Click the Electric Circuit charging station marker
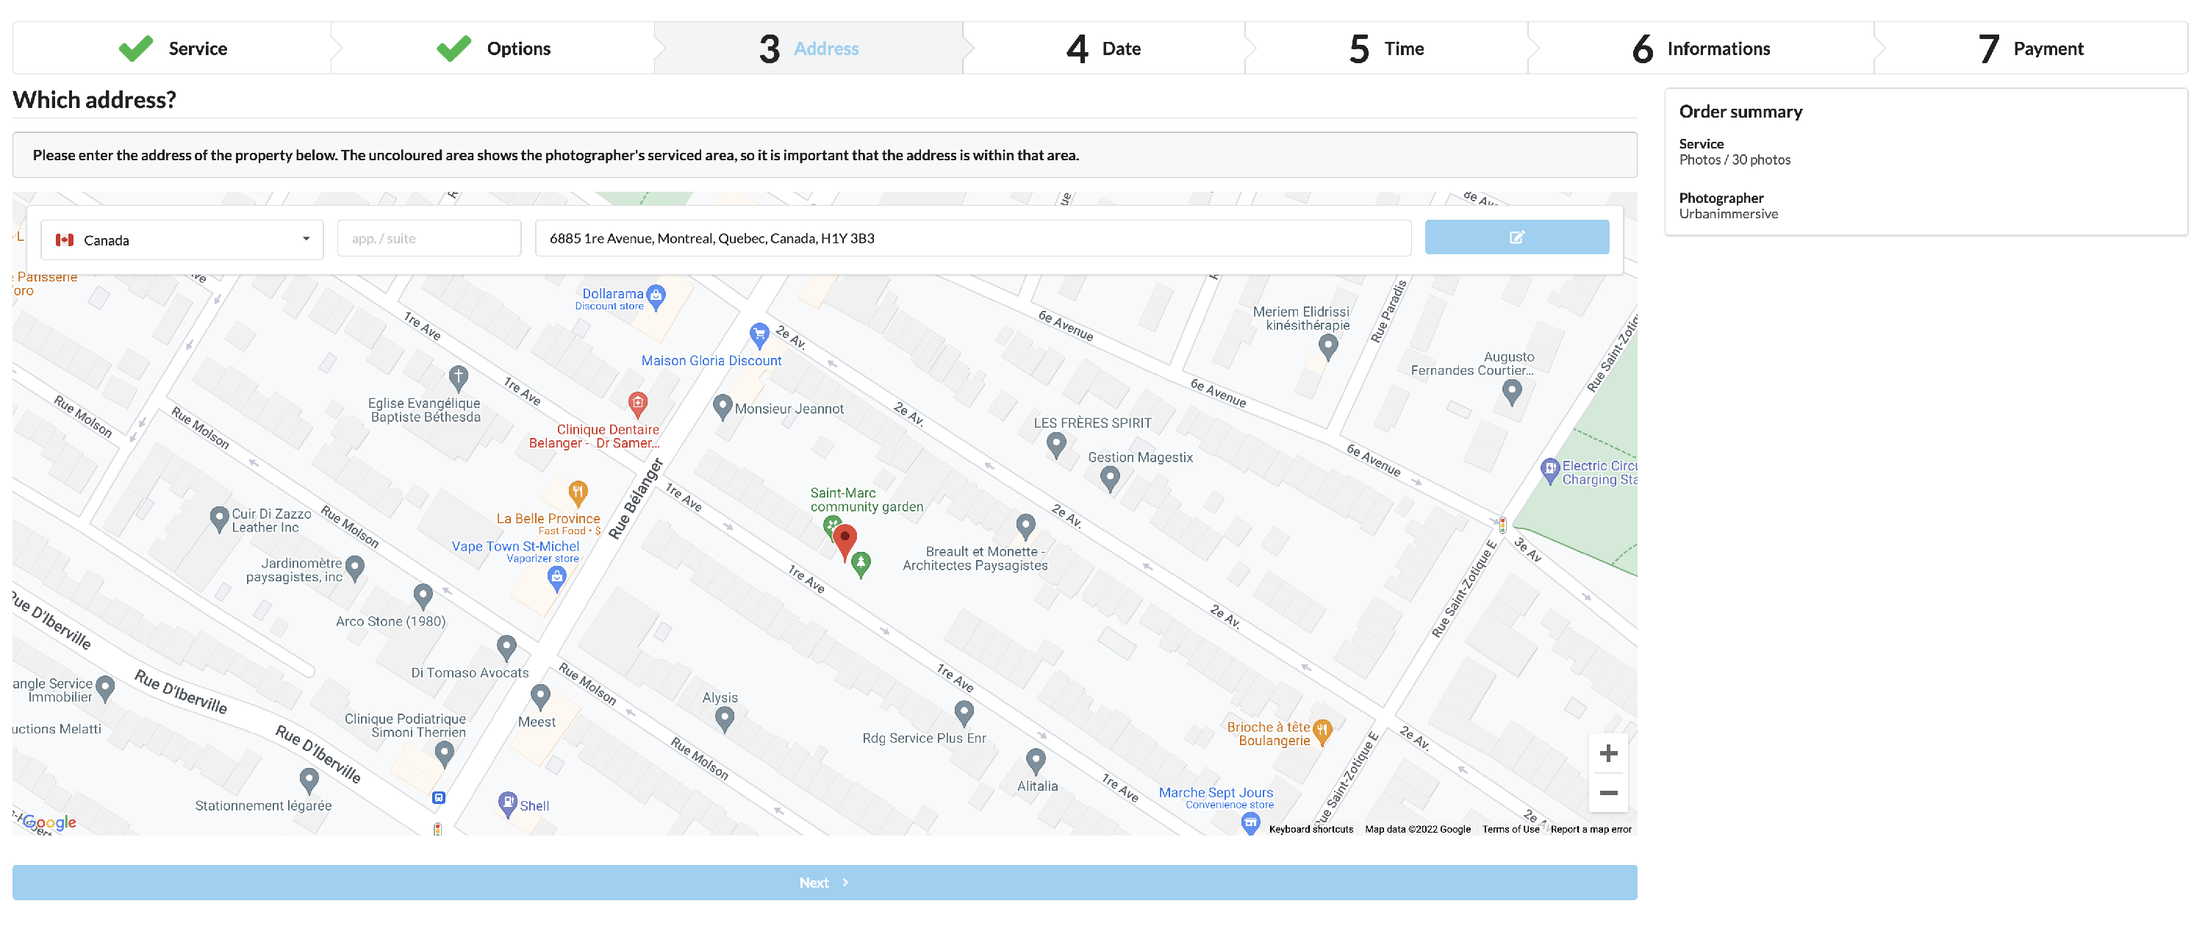Screen dimensions: 2205x948 coord(1549,469)
